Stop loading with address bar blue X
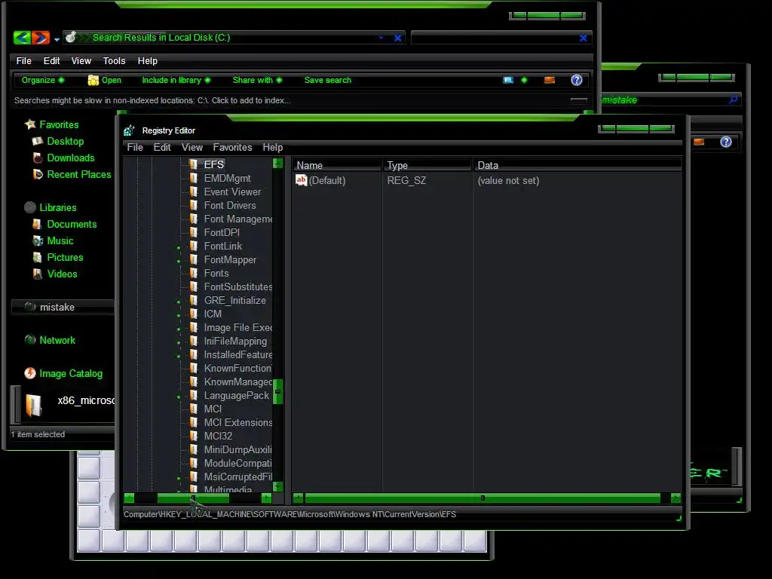This screenshot has width=772, height=579. [398, 38]
